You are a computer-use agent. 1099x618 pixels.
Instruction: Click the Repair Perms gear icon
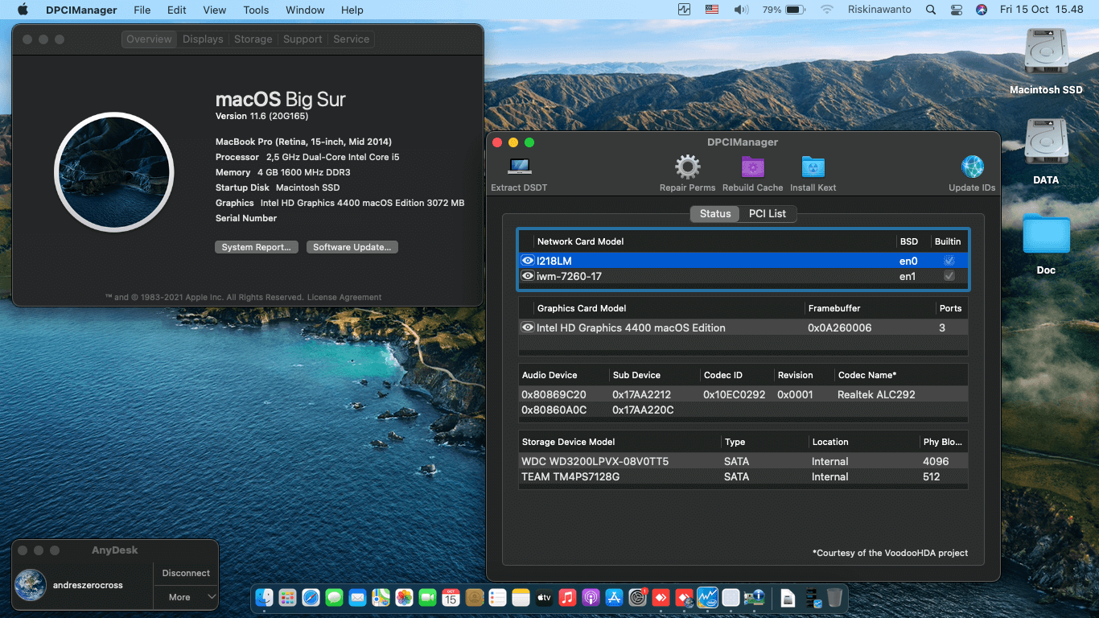(687, 167)
